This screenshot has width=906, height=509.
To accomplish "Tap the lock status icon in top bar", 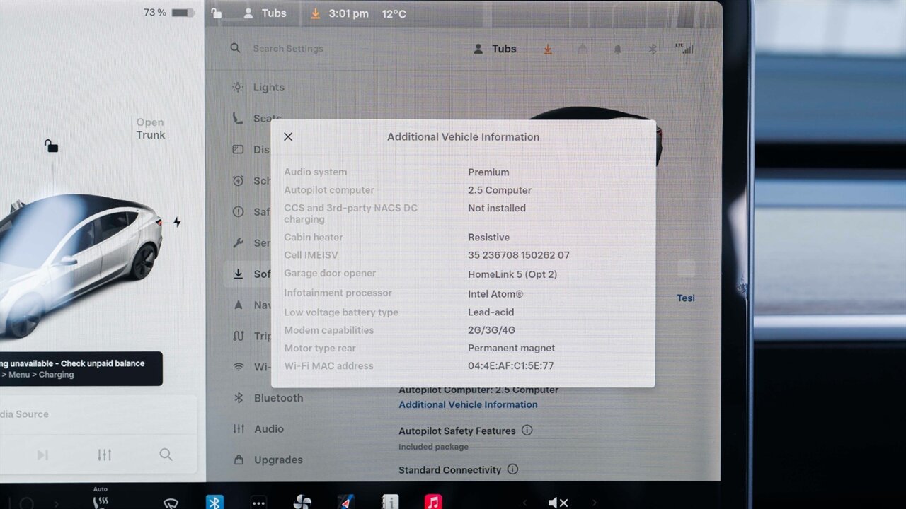I will click(217, 13).
